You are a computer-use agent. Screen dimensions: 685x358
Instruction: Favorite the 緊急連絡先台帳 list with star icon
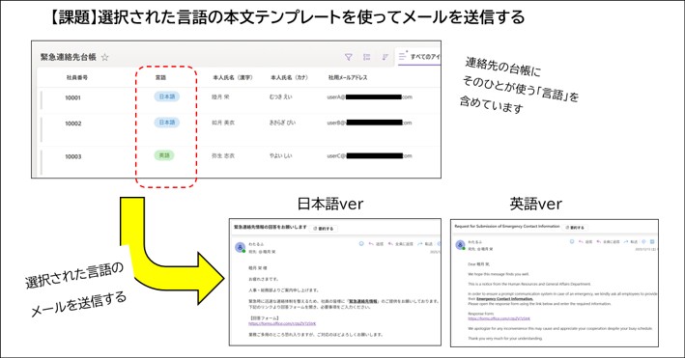(x=105, y=57)
